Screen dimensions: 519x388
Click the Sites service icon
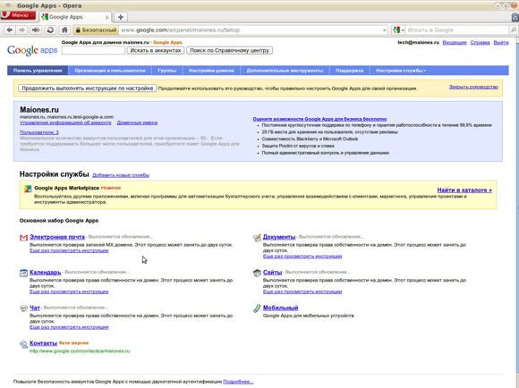(257, 273)
